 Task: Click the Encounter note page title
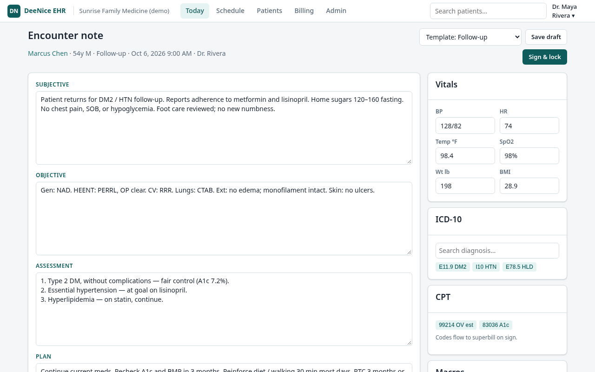point(66,35)
